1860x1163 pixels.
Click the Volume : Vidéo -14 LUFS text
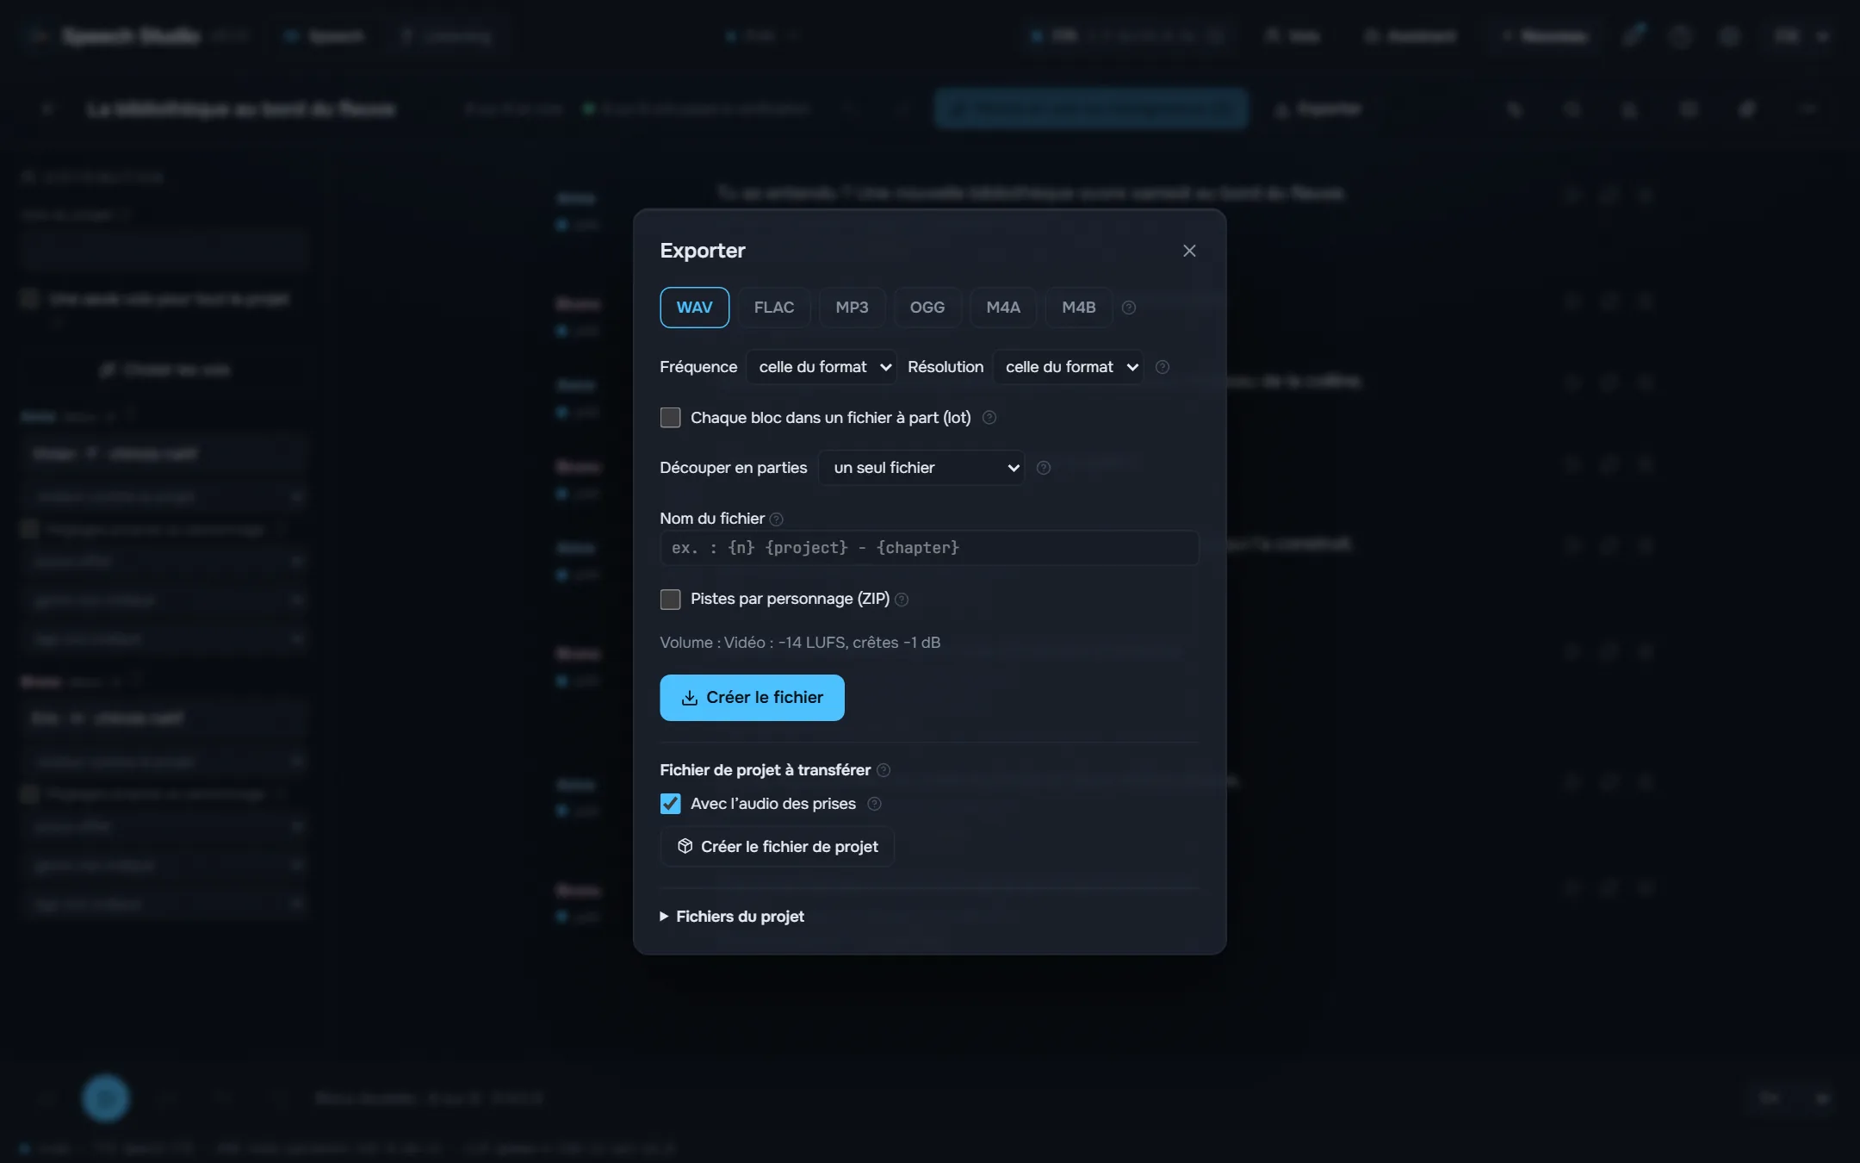(800, 643)
